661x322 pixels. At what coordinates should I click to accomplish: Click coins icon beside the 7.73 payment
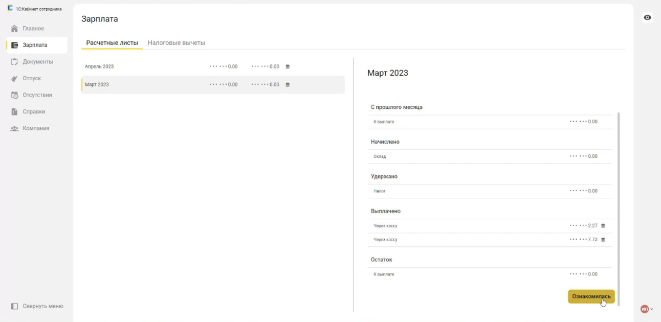click(x=603, y=240)
